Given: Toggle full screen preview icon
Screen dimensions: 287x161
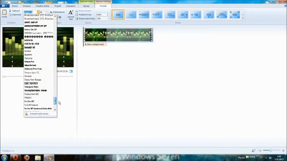Looking at the screenshot, I should coord(71,72).
